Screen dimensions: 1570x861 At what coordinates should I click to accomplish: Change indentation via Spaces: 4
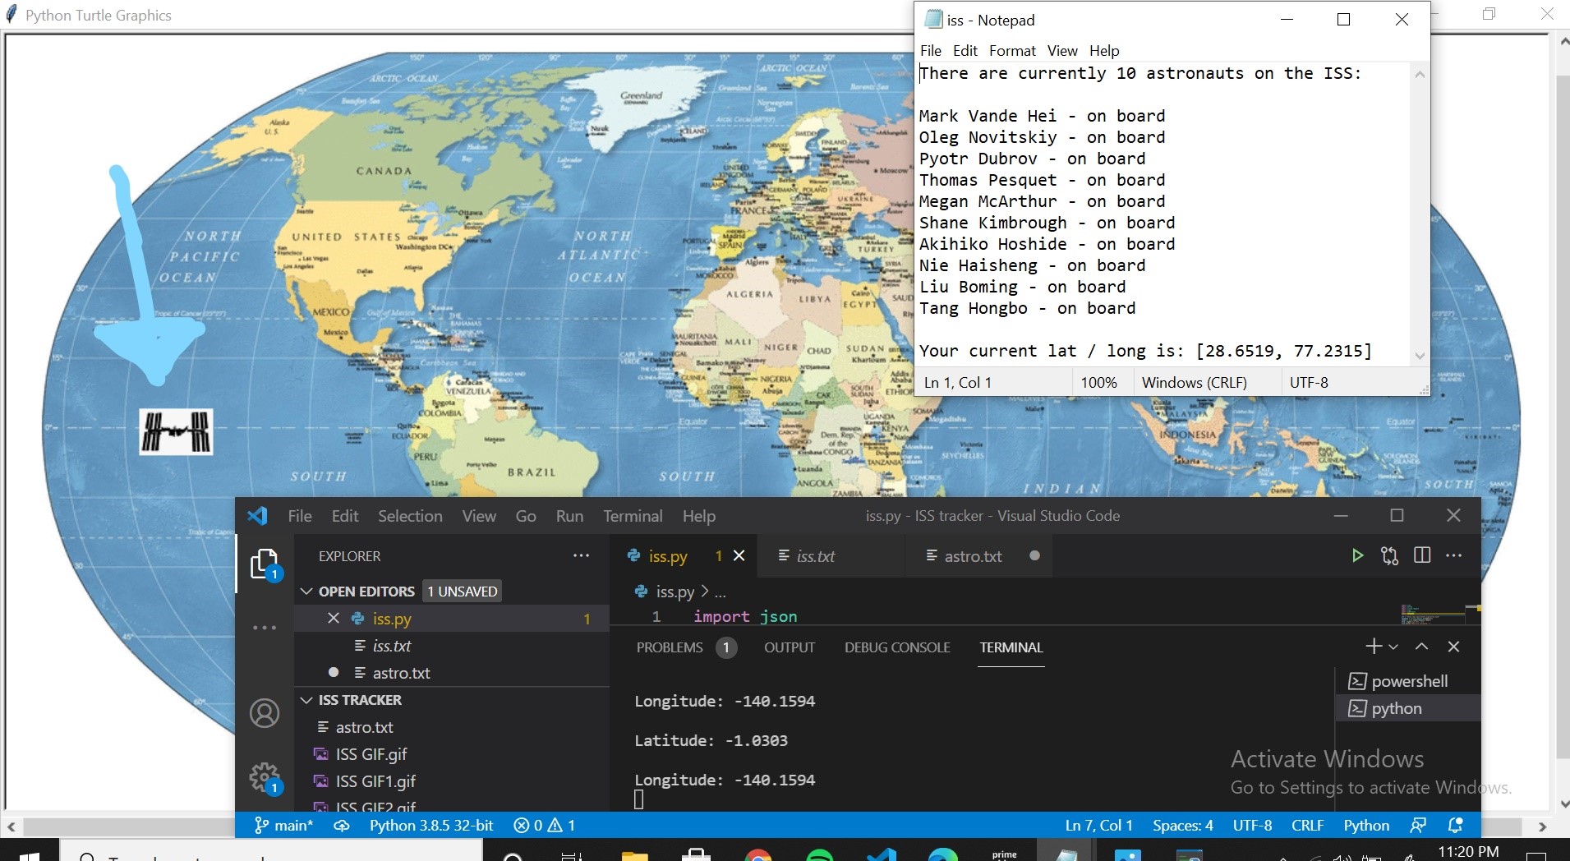(x=1183, y=825)
